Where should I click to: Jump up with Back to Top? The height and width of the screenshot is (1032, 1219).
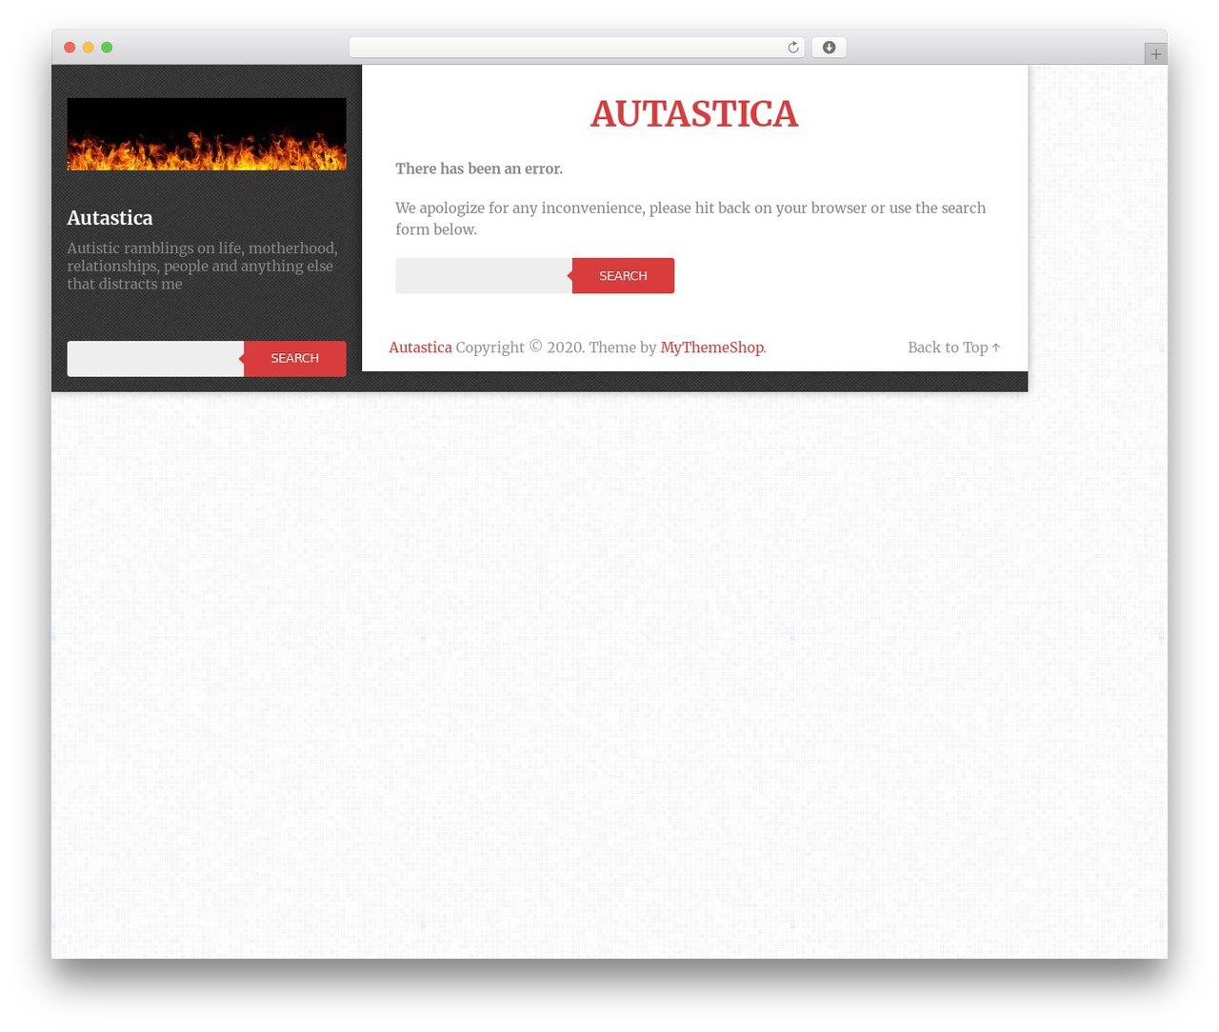click(953, 347)
